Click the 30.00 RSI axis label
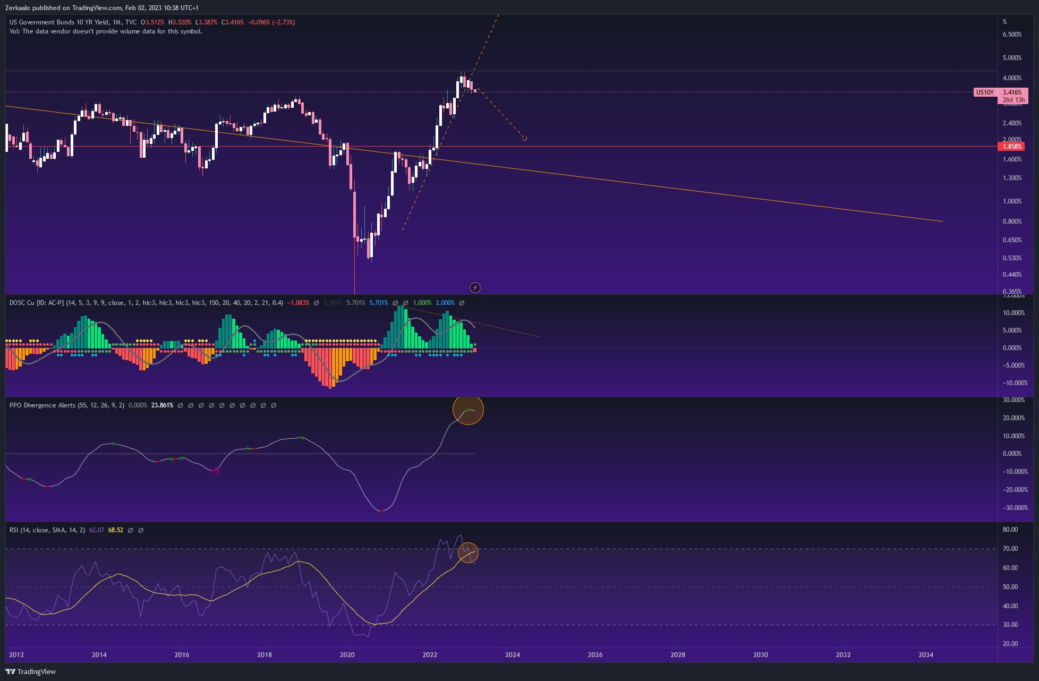This screenshot has width=1039, height=681. point(1010,625)
